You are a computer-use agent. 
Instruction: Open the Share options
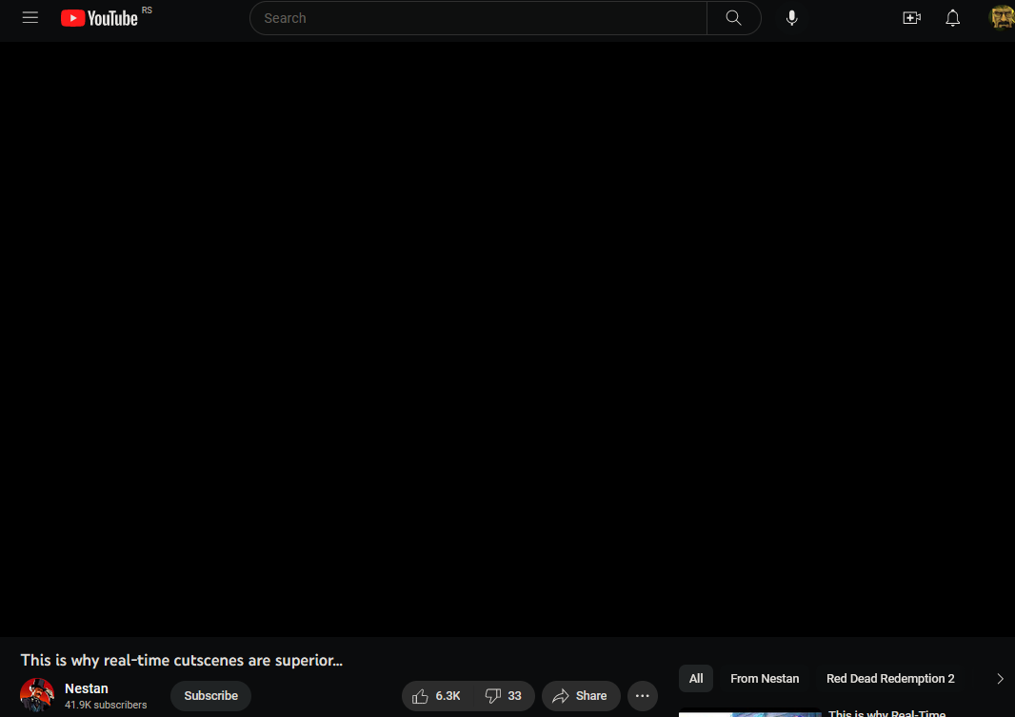[x=581, y=696]
